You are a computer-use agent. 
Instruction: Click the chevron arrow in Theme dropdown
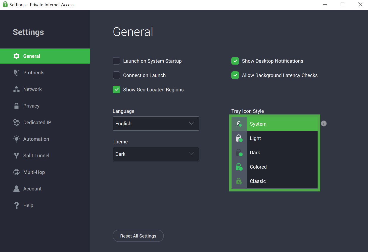(191, 154)
